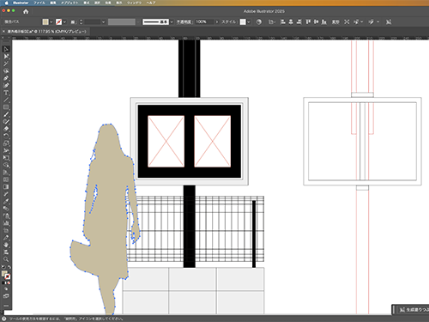This screenshot has height=322, width=429.
Task: Change the screen mode in toolbox
Action: (x=6, y=296)
